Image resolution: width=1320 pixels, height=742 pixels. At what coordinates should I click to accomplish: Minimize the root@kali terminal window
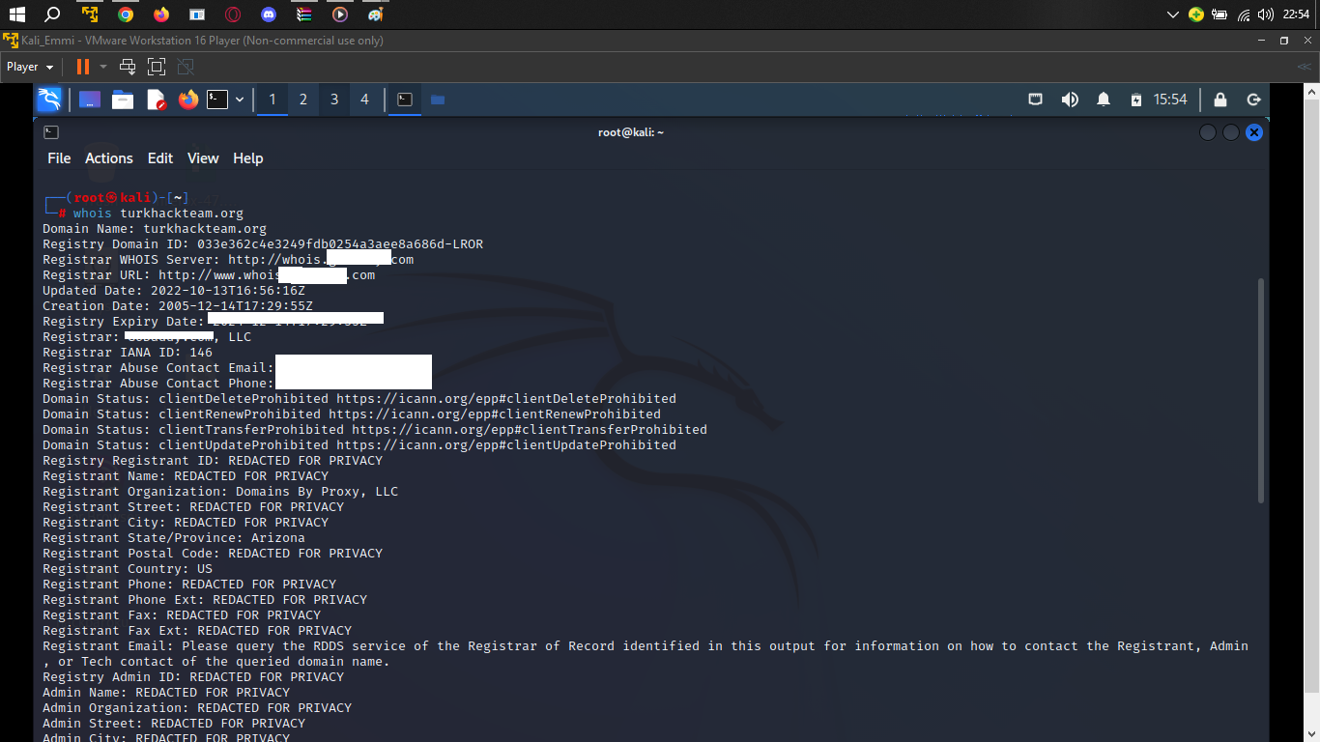(1208, 132)
